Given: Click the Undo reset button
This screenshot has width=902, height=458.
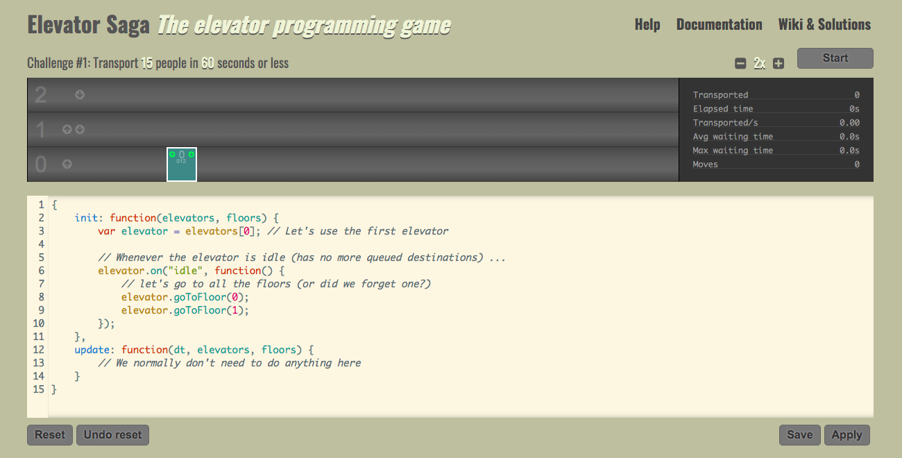Looking at the screenshot, I should (112, 435).
